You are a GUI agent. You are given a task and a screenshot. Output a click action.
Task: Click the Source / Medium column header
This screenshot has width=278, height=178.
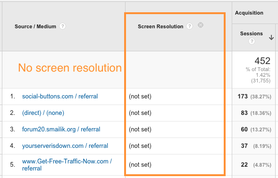[x=35, y=26]
